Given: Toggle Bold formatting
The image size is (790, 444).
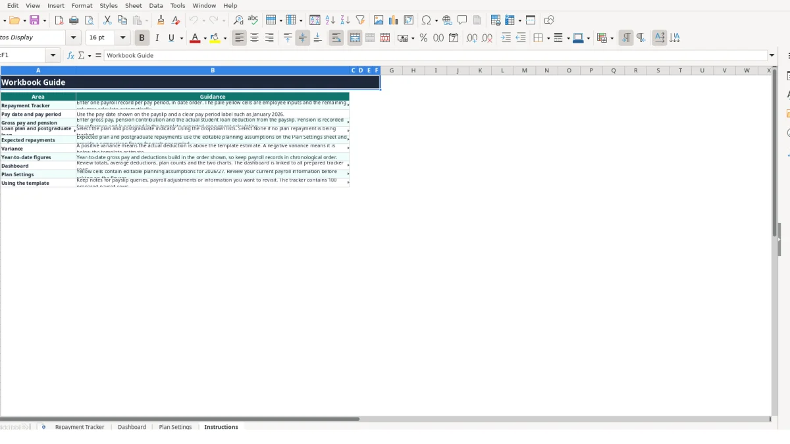Looking at the screenshot, I should tap(142, 38).
